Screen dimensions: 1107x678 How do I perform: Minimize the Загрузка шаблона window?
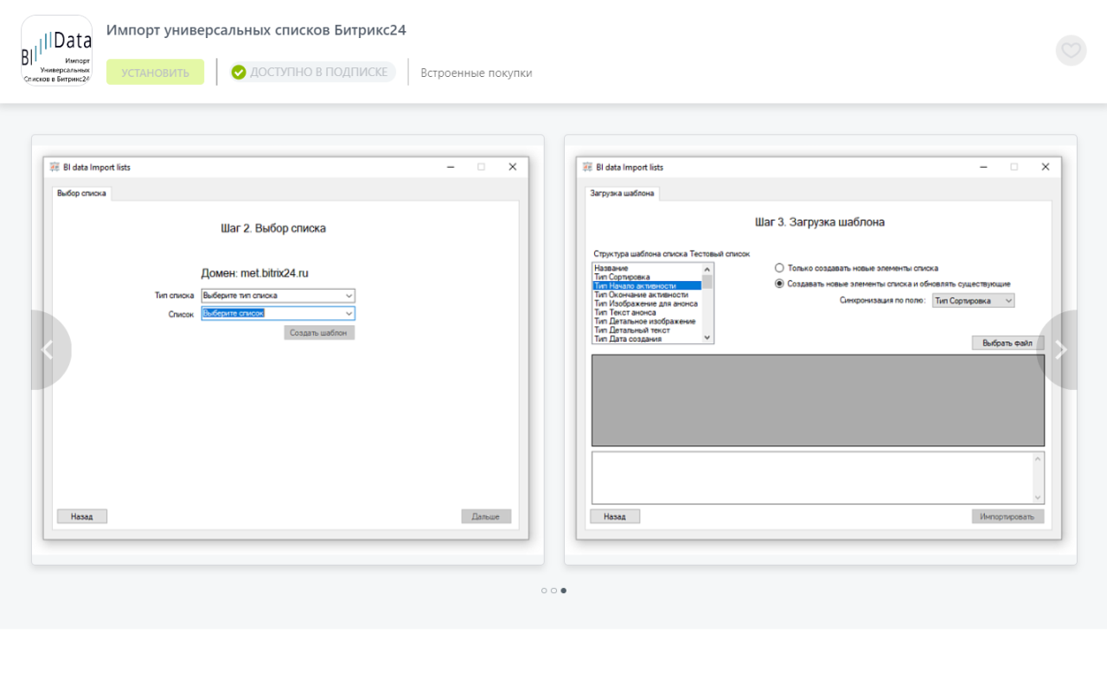click(x=982, y=167)
